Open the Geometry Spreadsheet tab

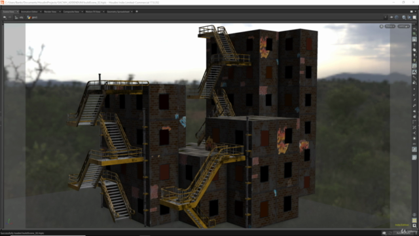[x=118, y=12]
